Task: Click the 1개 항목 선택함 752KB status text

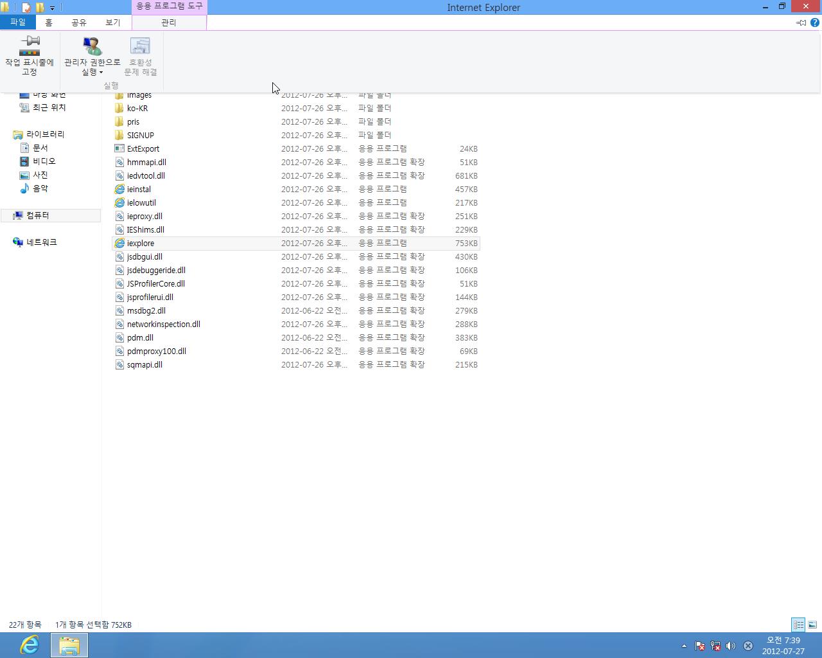Action: tap(93, 625)
